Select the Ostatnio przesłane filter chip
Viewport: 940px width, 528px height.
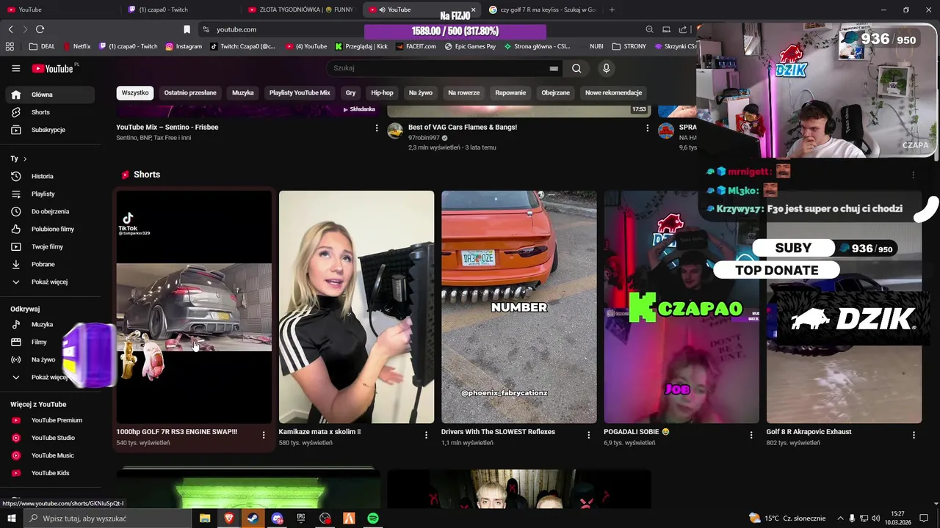190,92
